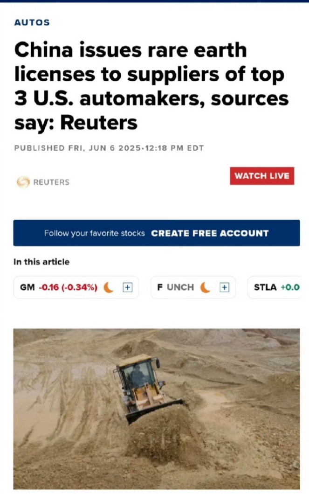Open the WATCH LIVE red button
309x494 pixels.
tap(262, 176)
